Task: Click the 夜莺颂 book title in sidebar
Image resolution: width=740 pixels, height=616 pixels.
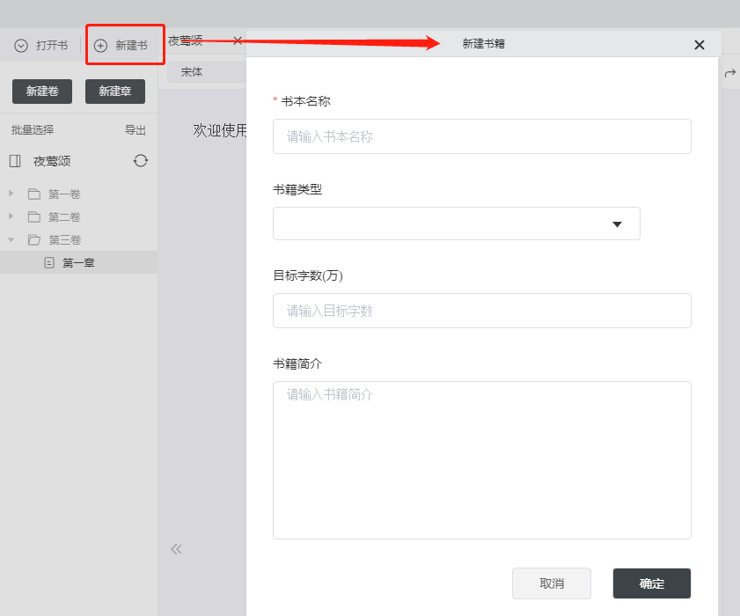Action: 52,161
